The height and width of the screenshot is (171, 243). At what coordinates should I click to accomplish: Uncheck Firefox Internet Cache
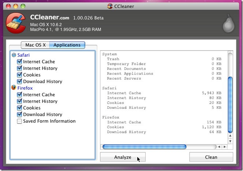point(19,94)
